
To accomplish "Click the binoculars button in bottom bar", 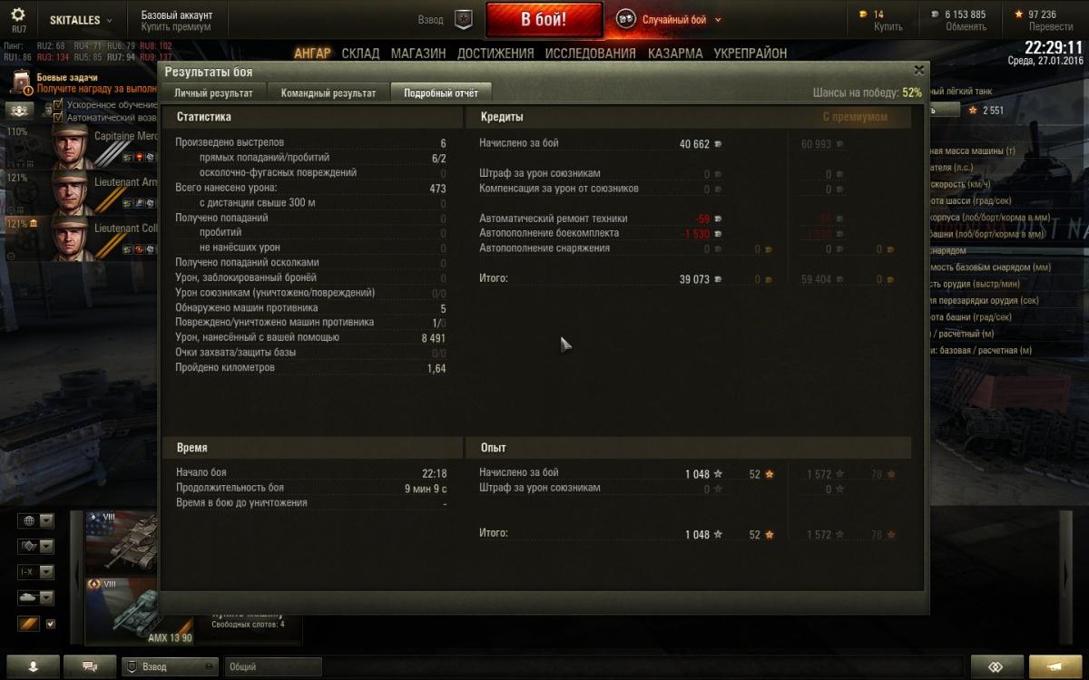I will pyautogui.click(x=997, y=666).
